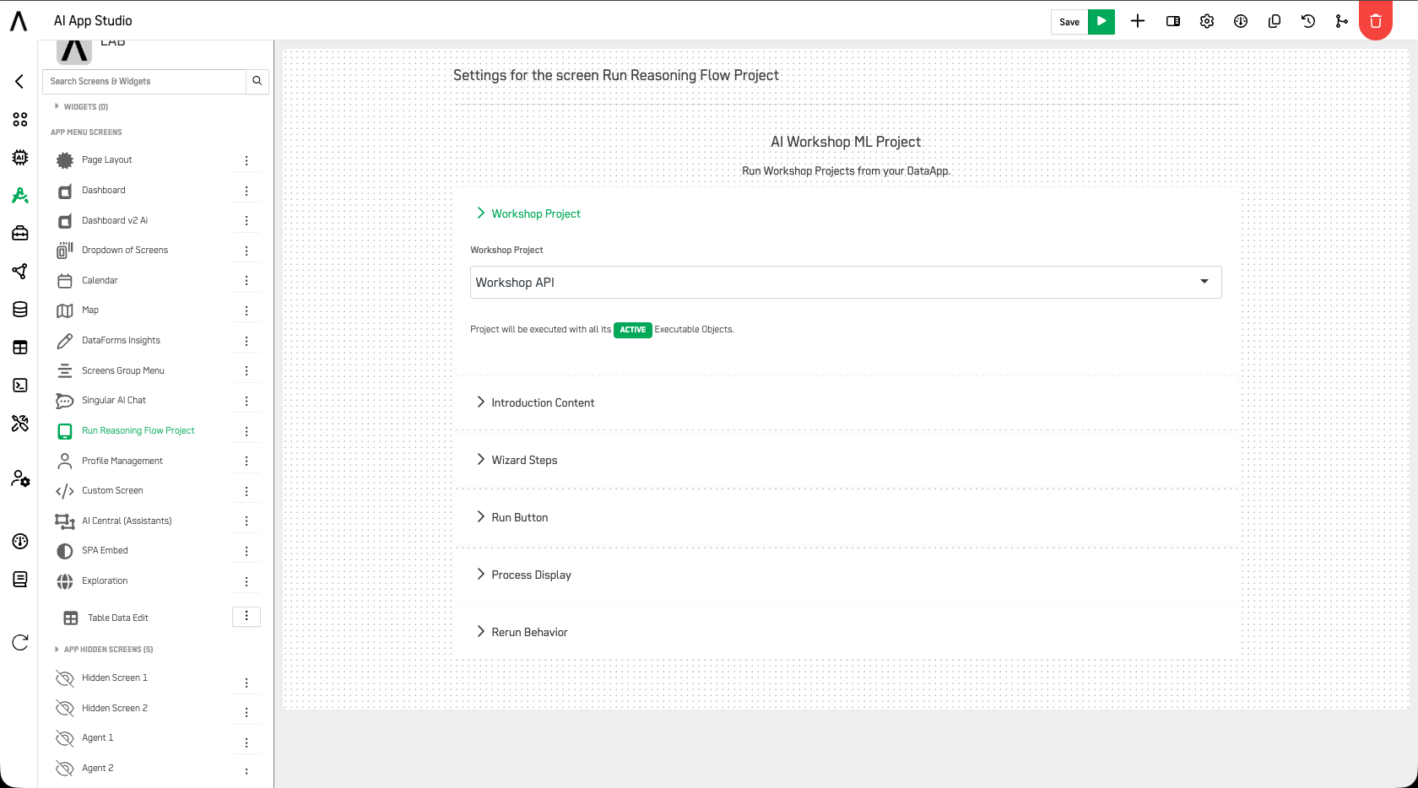Click the Search Screens & Widgets field
Image resolution: width=1418 pixels, height=788 pixels.
pyautogui.click(x=144, y=81)
